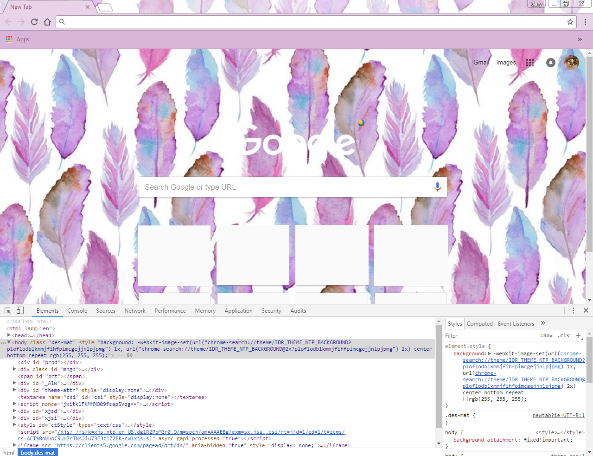593x456 pixels.
Task: Toggle the .cls class editor in Styles
Action: (x=564, y=335)
